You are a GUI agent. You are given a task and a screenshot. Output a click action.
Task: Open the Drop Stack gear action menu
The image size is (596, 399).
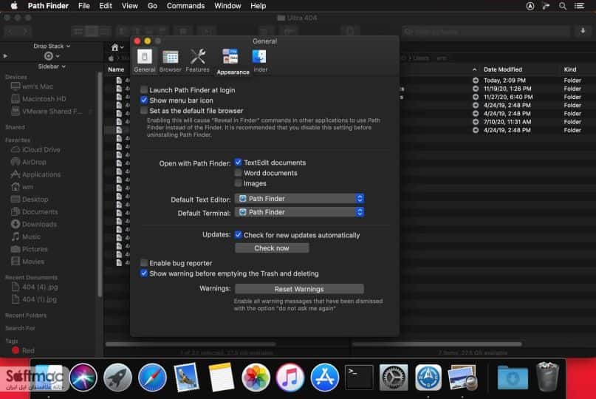(52, 56)
